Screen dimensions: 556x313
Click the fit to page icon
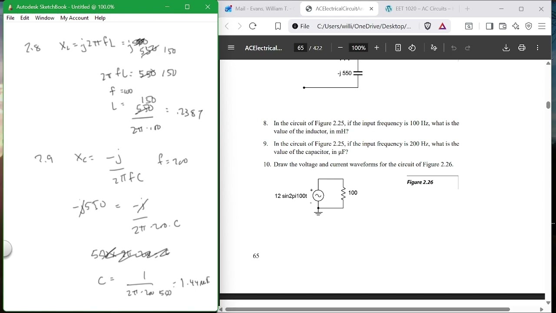398,48
